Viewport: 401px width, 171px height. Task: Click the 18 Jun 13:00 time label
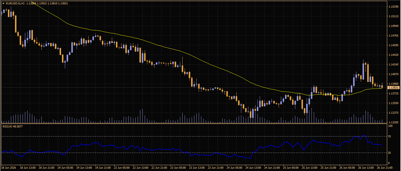click(x=28, y=168)
